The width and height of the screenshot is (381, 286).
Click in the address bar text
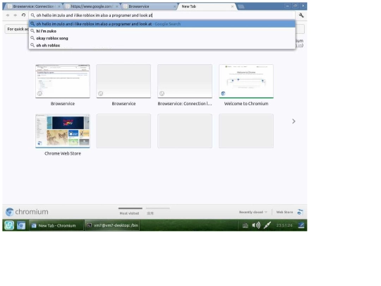coord(95,16)
